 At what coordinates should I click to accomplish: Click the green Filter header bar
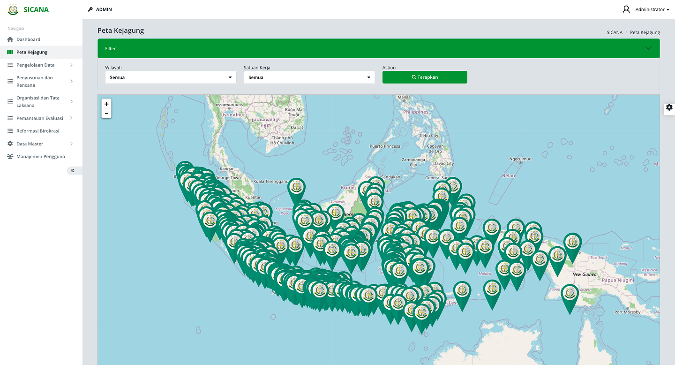[x=379, y=48]
